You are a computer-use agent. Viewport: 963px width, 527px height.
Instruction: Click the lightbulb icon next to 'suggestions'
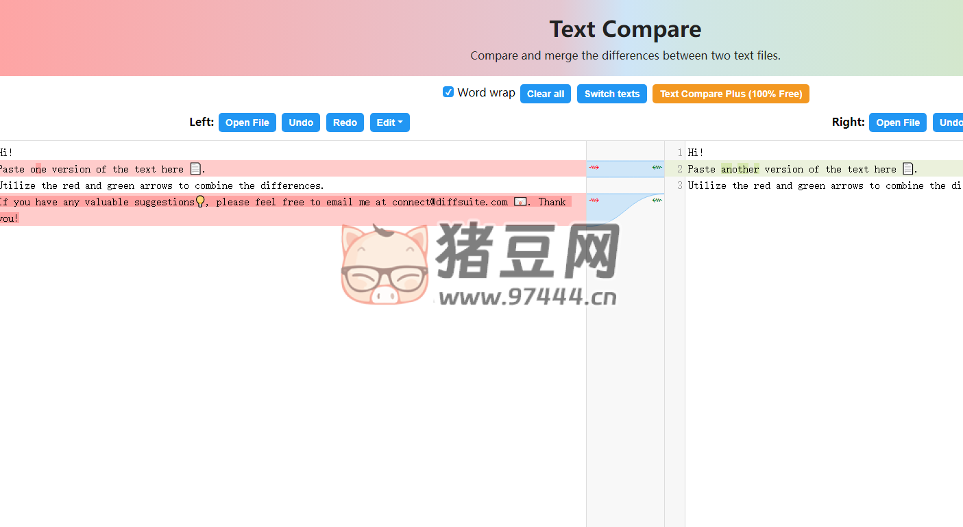click(x=199, y=201)
